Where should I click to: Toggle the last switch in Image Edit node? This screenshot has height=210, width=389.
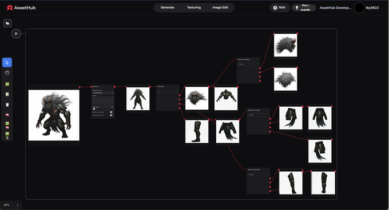point(112,115)
